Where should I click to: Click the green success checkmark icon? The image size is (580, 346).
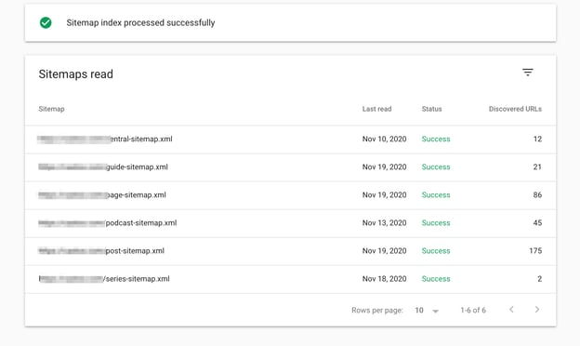(46, 22)
